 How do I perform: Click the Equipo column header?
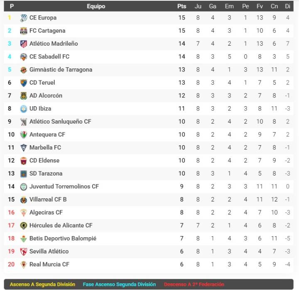(x=96, y=6)
